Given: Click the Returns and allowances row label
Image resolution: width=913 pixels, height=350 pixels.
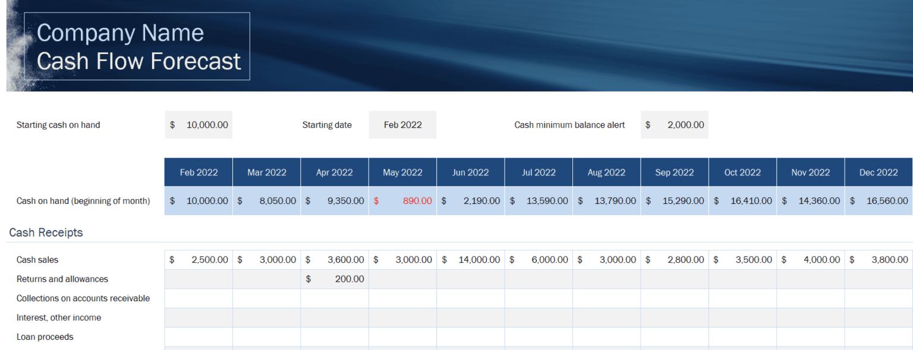Looking at the screenshot, I should click(62, 279).
